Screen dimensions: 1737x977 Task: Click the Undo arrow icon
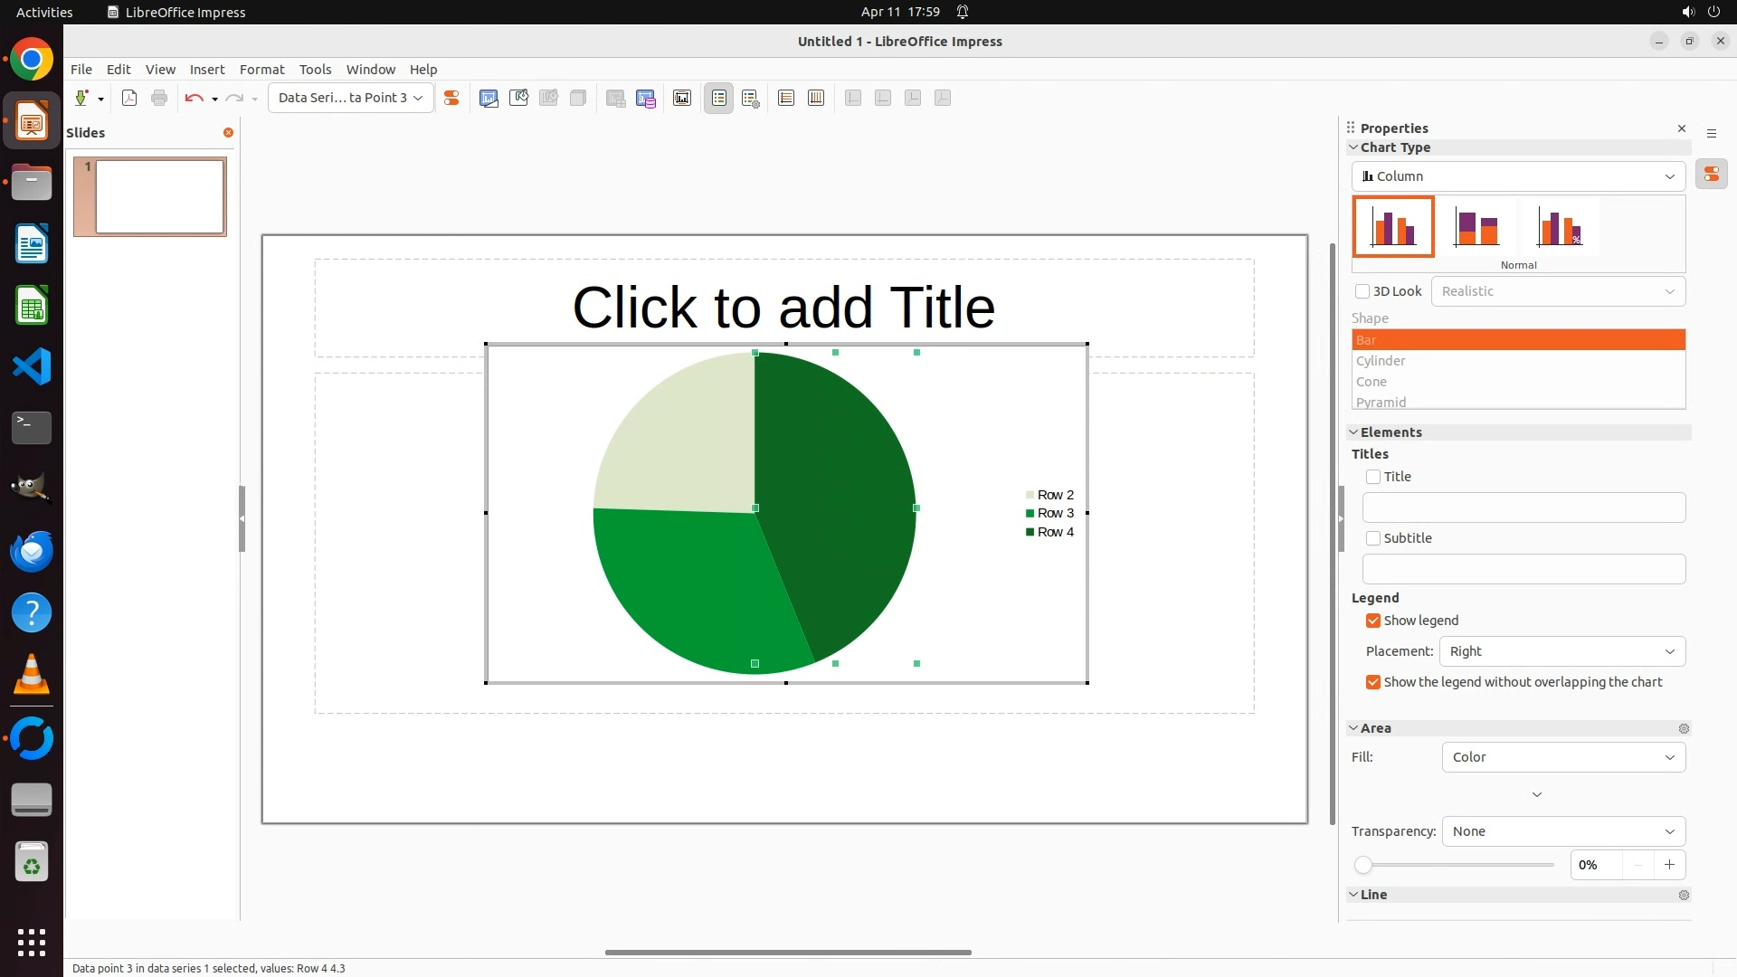tap(194, 98)
